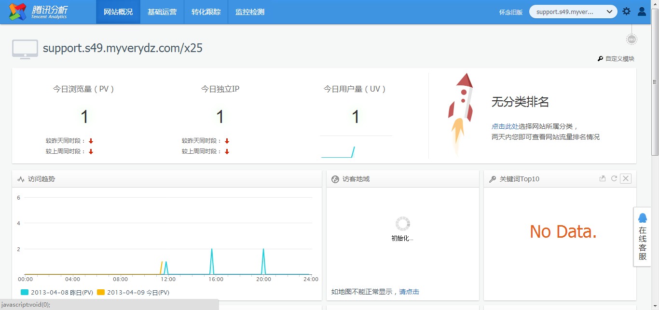The height and width of the screenshot is (310, 659).
Task: Refresh the 关键词Top10 panel
Action: click(614, 179)
